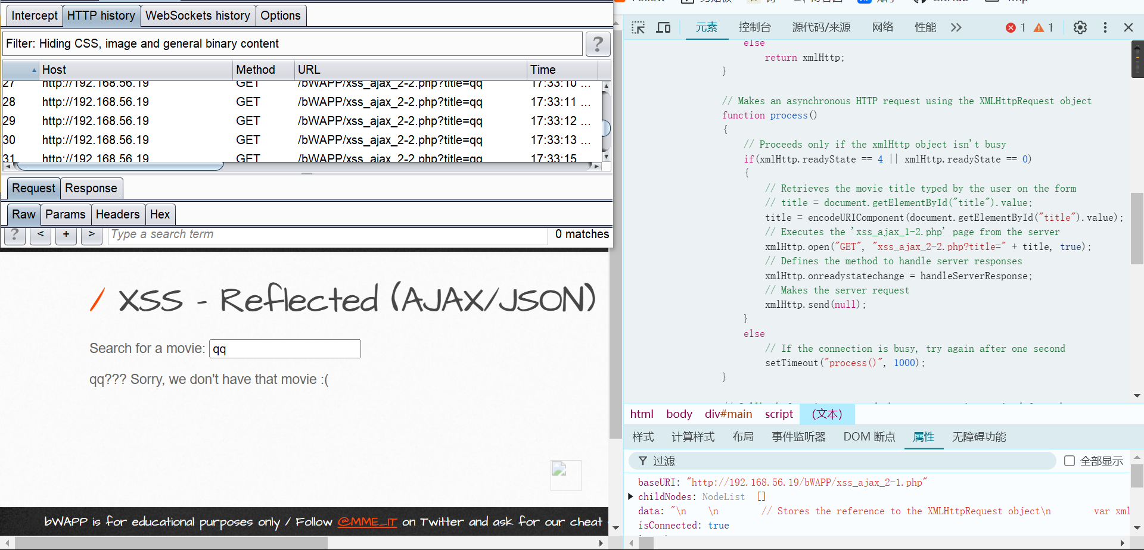Screen dimensions: 1144x550
Task: Sort by the history number column header
Action: (x=21, y=70)
